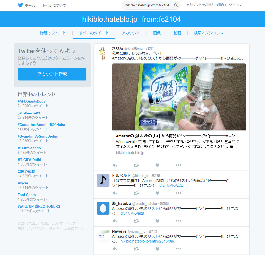Viewport: 265px width, 255px height.
Task: Open trend Alycia
Action: pos(23,183)
